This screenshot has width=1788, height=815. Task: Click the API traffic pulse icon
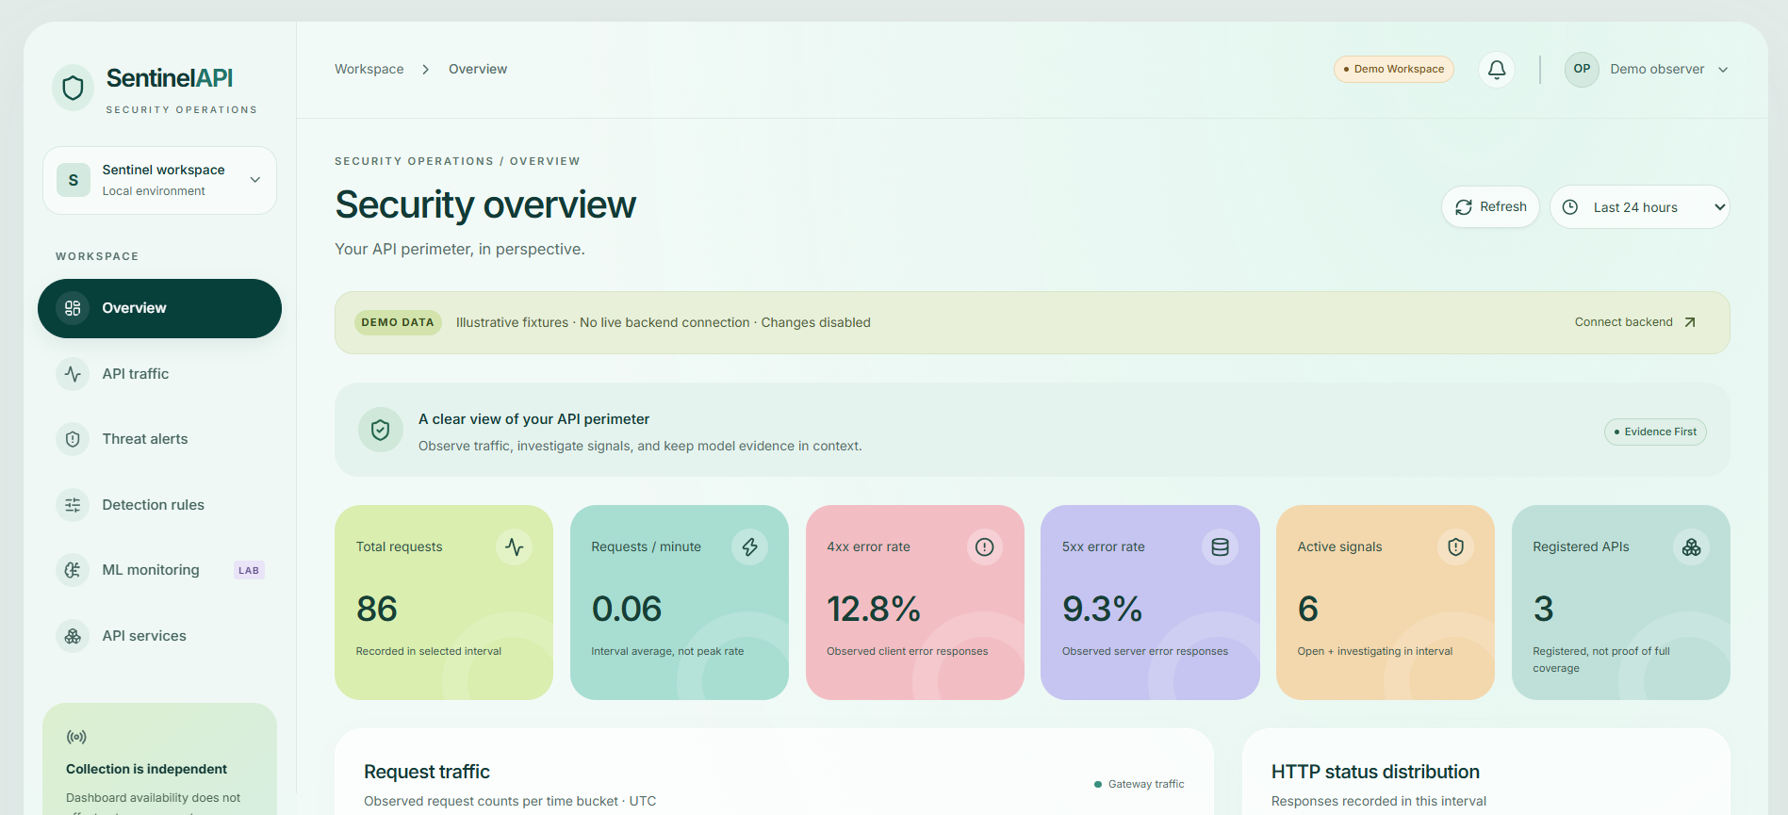(x=73, y=374)
